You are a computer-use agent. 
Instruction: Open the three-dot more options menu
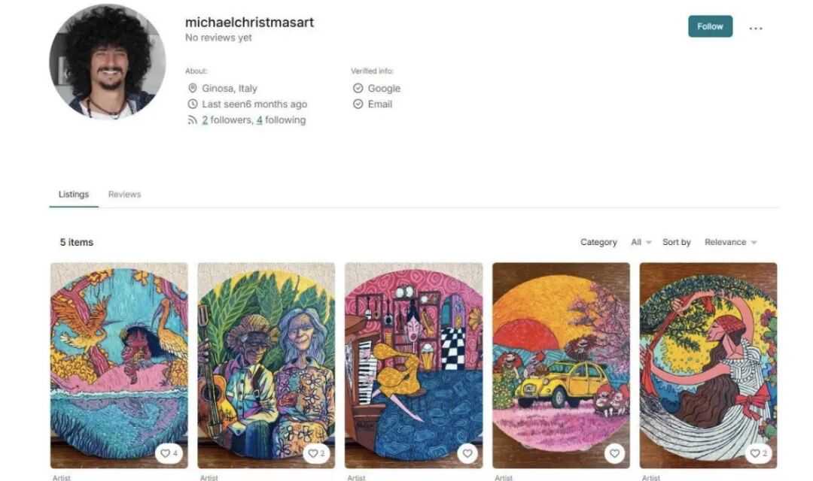click(x=756, y=28)
